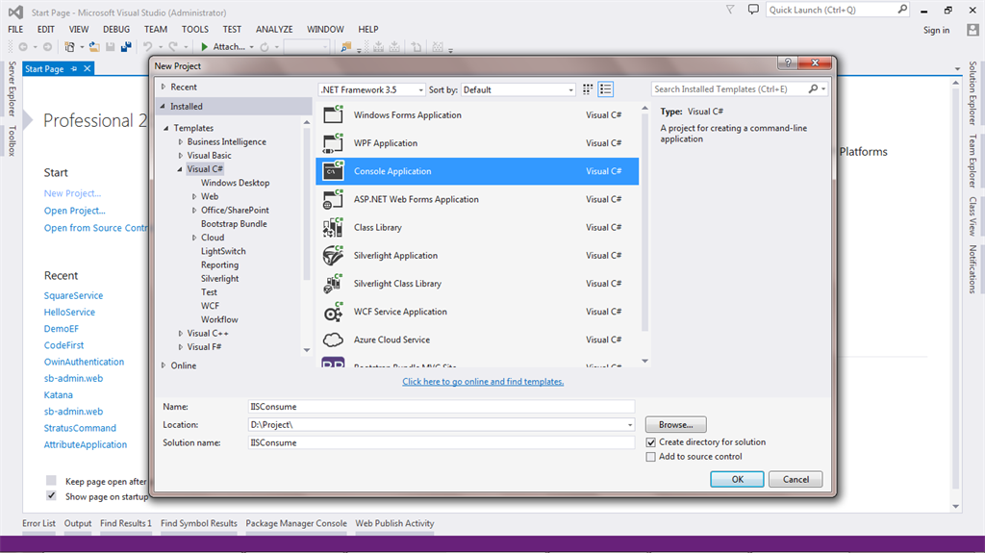The image size is (985, 553).
Task: Click the WPF Application template icon
Action: coord(333,143)
